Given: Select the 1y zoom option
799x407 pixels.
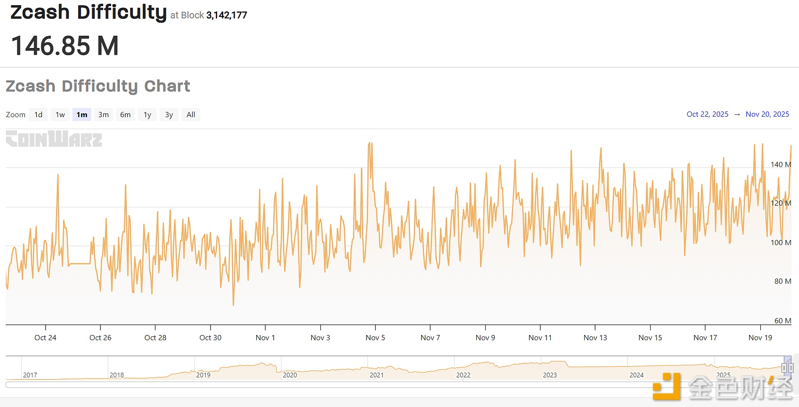Looking at the screenshot, I should (x=147, y=115).
